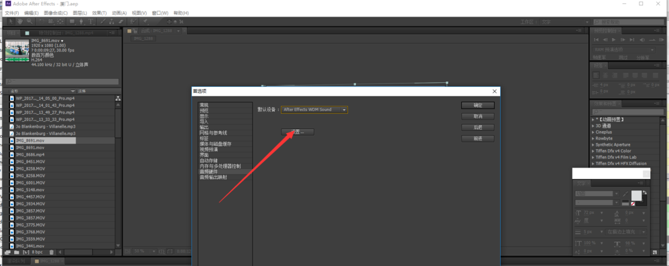The width and height of the screenshot is (669, 266).
Task: Select the Hand tool
Action: coord(20,21)
